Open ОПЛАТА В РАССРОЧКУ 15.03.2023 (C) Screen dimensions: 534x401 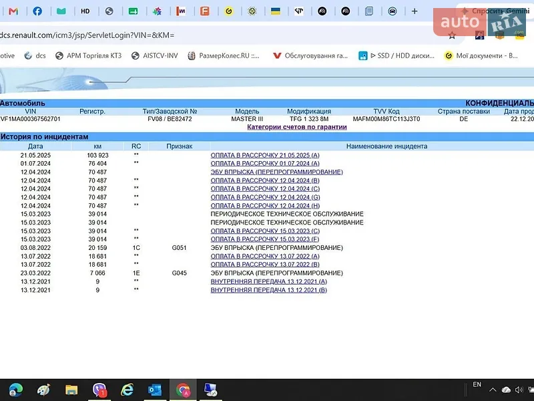pos(265,231)
